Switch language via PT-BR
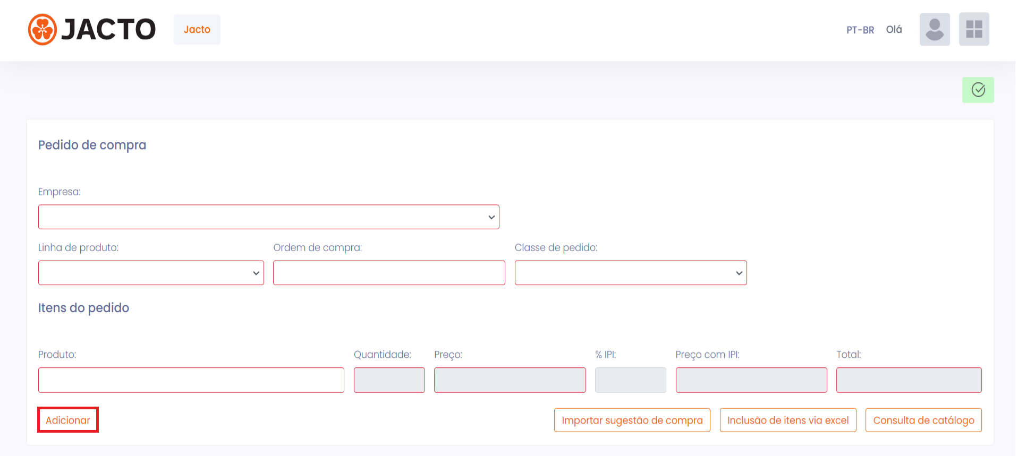The height and width of the screenshot is (456, 1018). point(860,30)
